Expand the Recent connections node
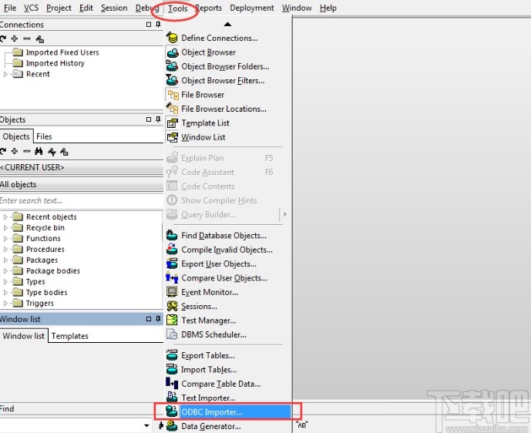 pos(5,74)
